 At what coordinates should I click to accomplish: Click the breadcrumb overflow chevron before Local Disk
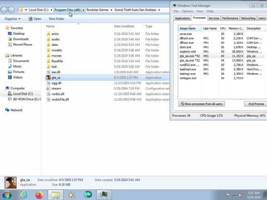[26, 10]
